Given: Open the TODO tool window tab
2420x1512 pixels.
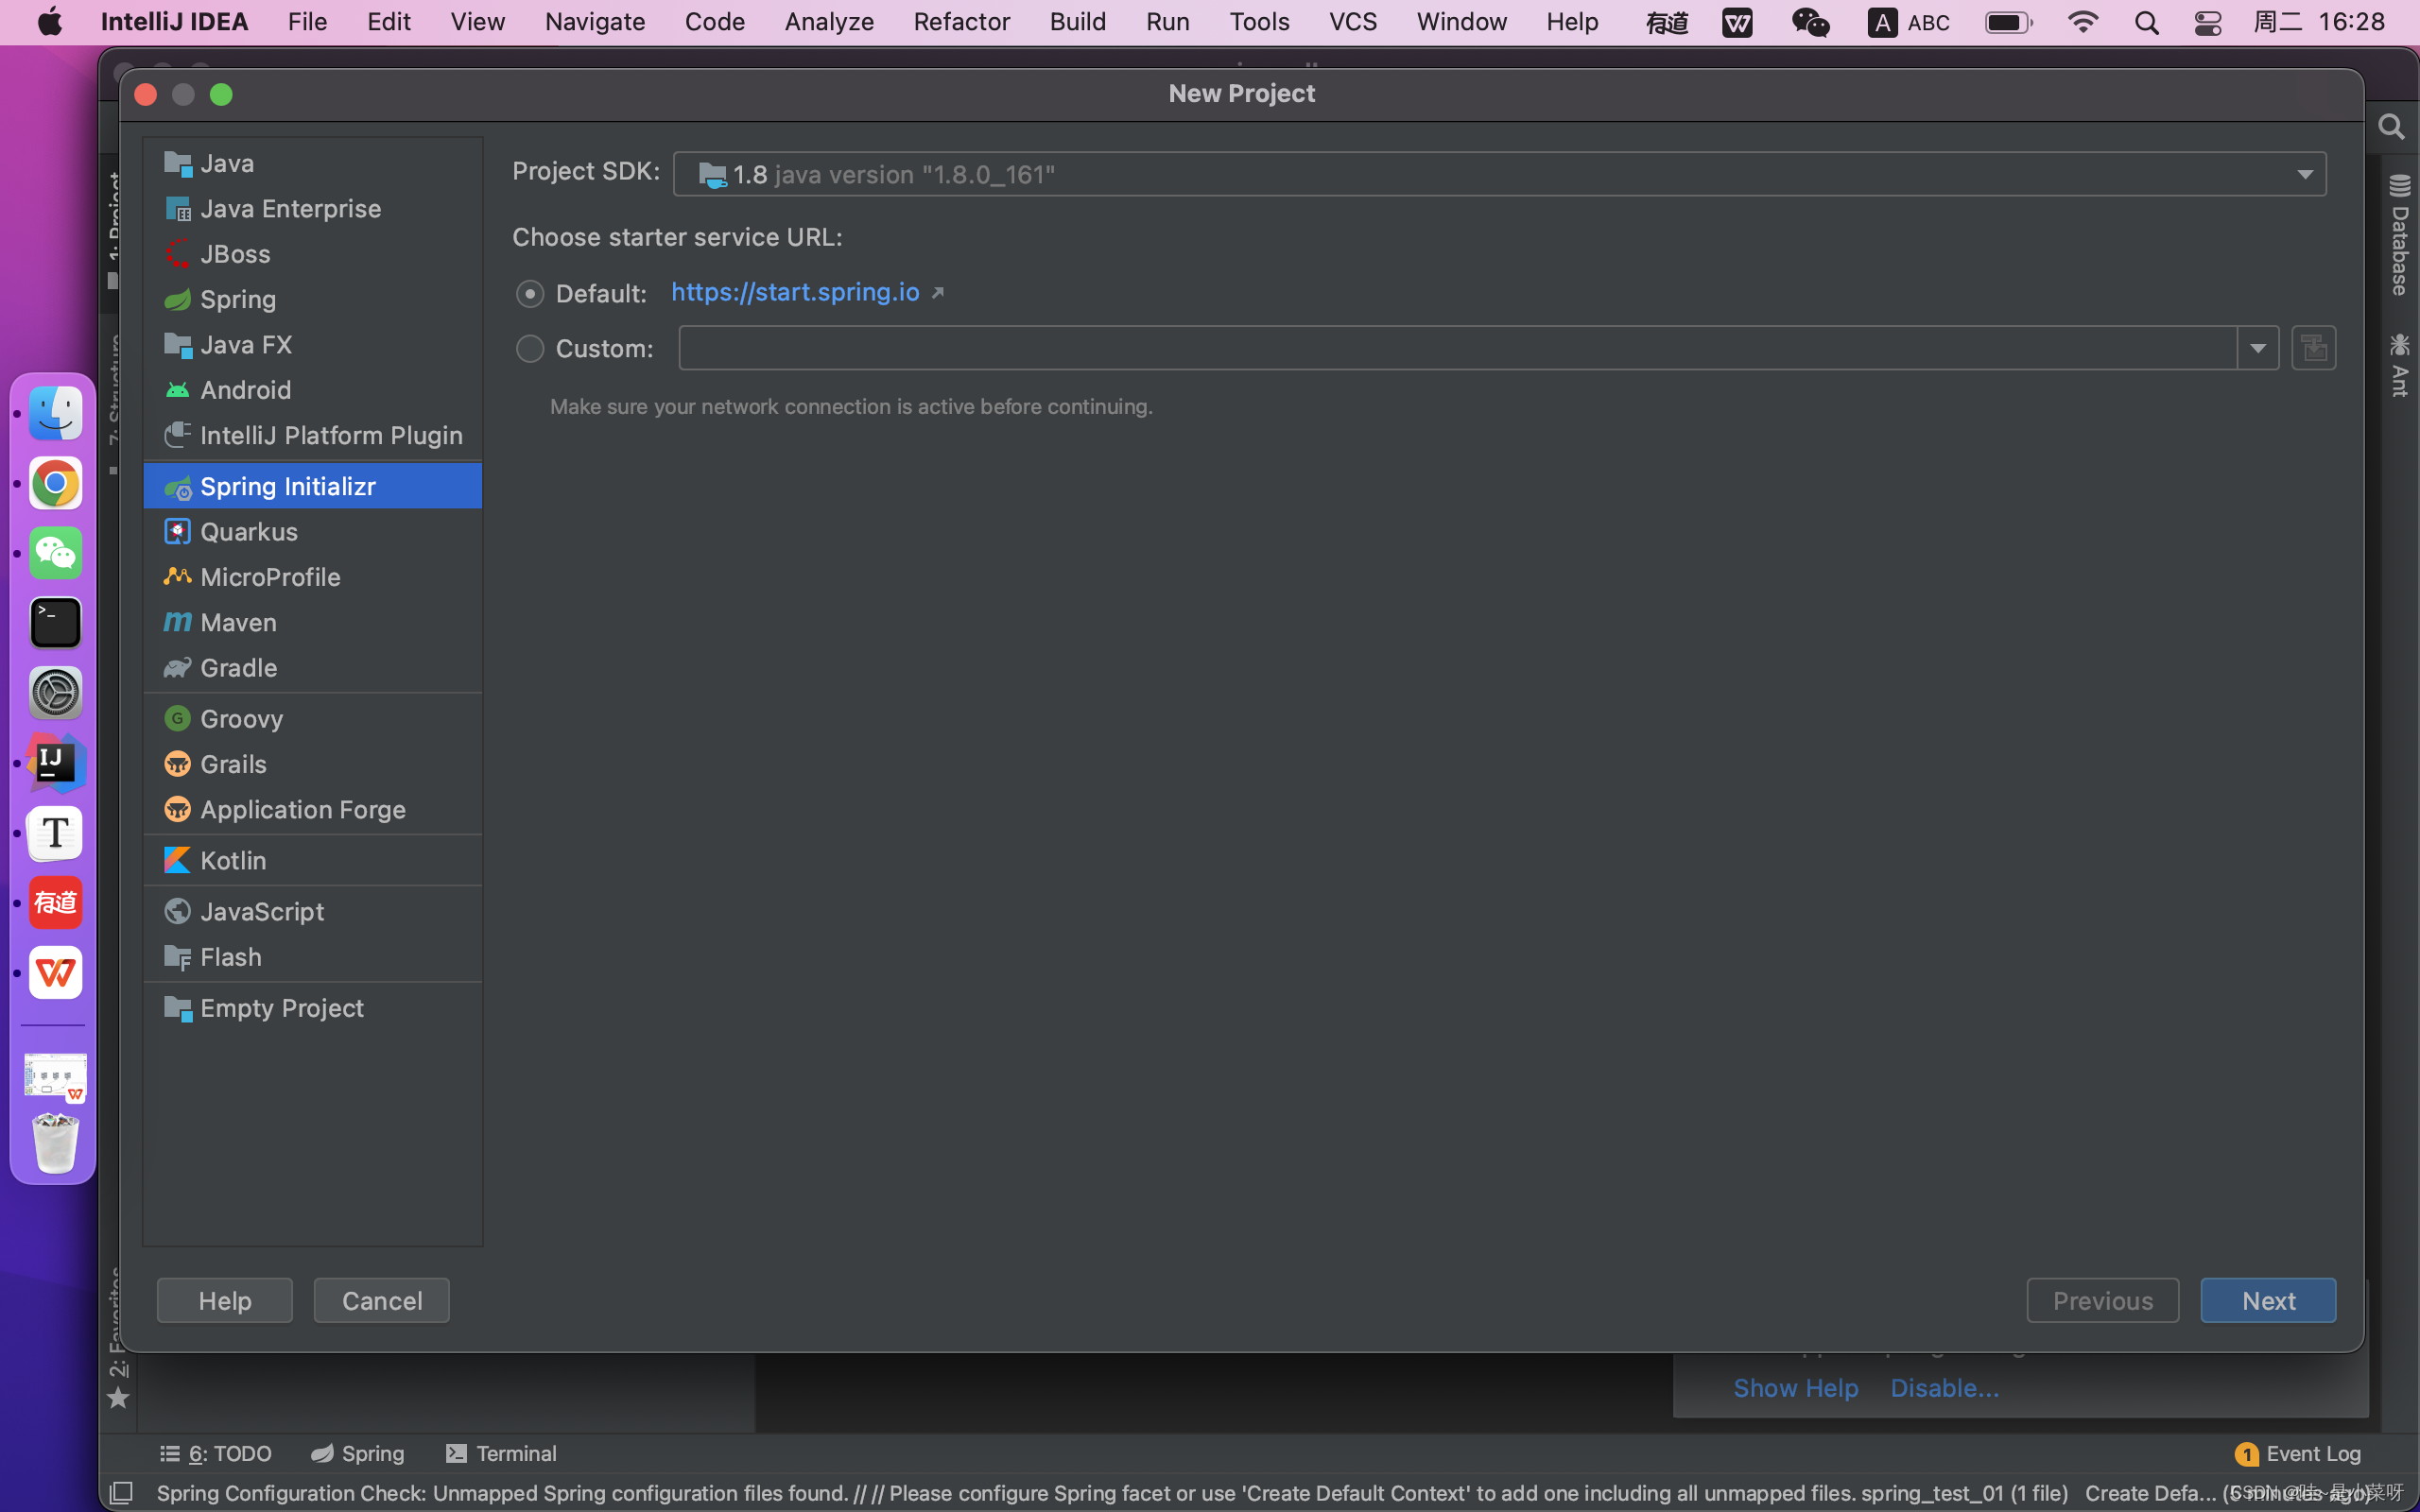Looking at the screenshot, I should [x=216, y=1453].
